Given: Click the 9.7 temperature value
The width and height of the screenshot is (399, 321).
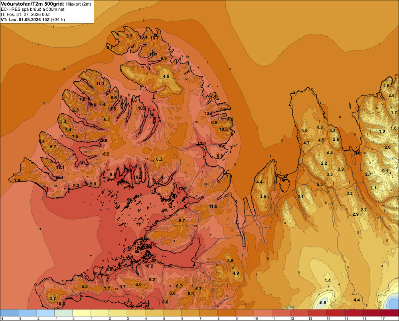Looking at the screenshot, I should (122, 287).
